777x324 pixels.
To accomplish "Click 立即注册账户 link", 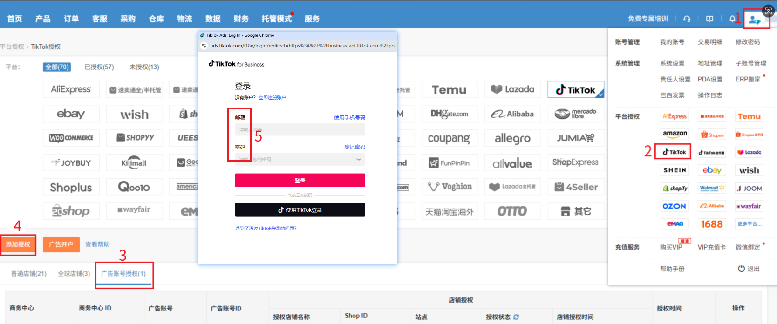I will (x=273, y=98).
